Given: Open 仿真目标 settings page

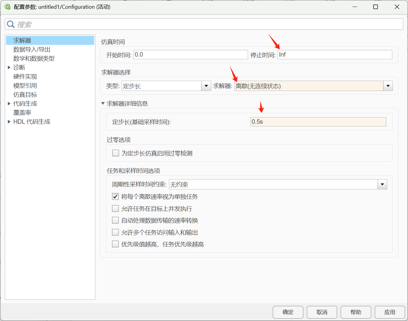Looking at the screenshot, I should tap(25, 95).
